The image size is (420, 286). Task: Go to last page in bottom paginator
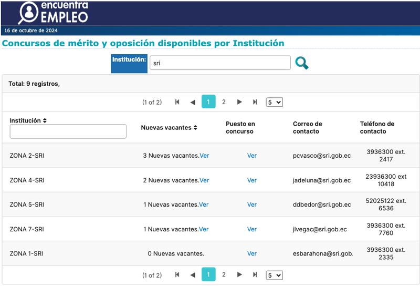point(255,274)
